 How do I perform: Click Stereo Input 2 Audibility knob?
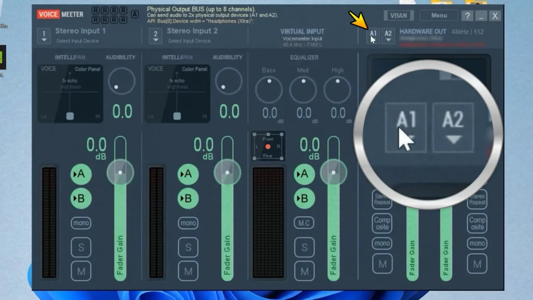(229, 81)
